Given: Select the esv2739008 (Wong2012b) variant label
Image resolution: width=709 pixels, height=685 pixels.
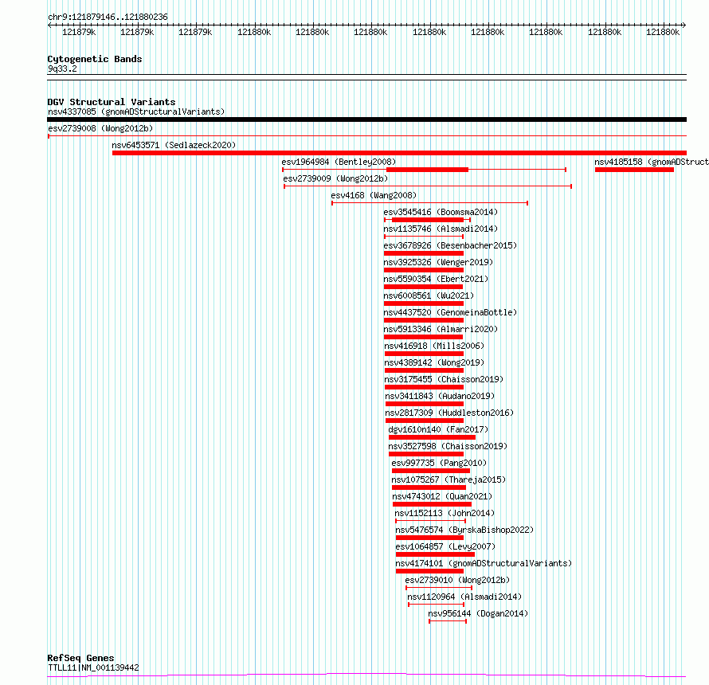Looking at the screenshot, I should (100, 128).
